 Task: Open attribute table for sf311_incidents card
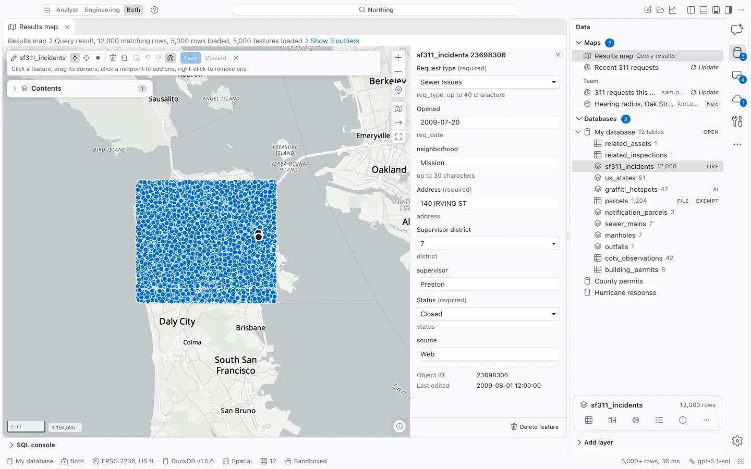click(589, 420)
